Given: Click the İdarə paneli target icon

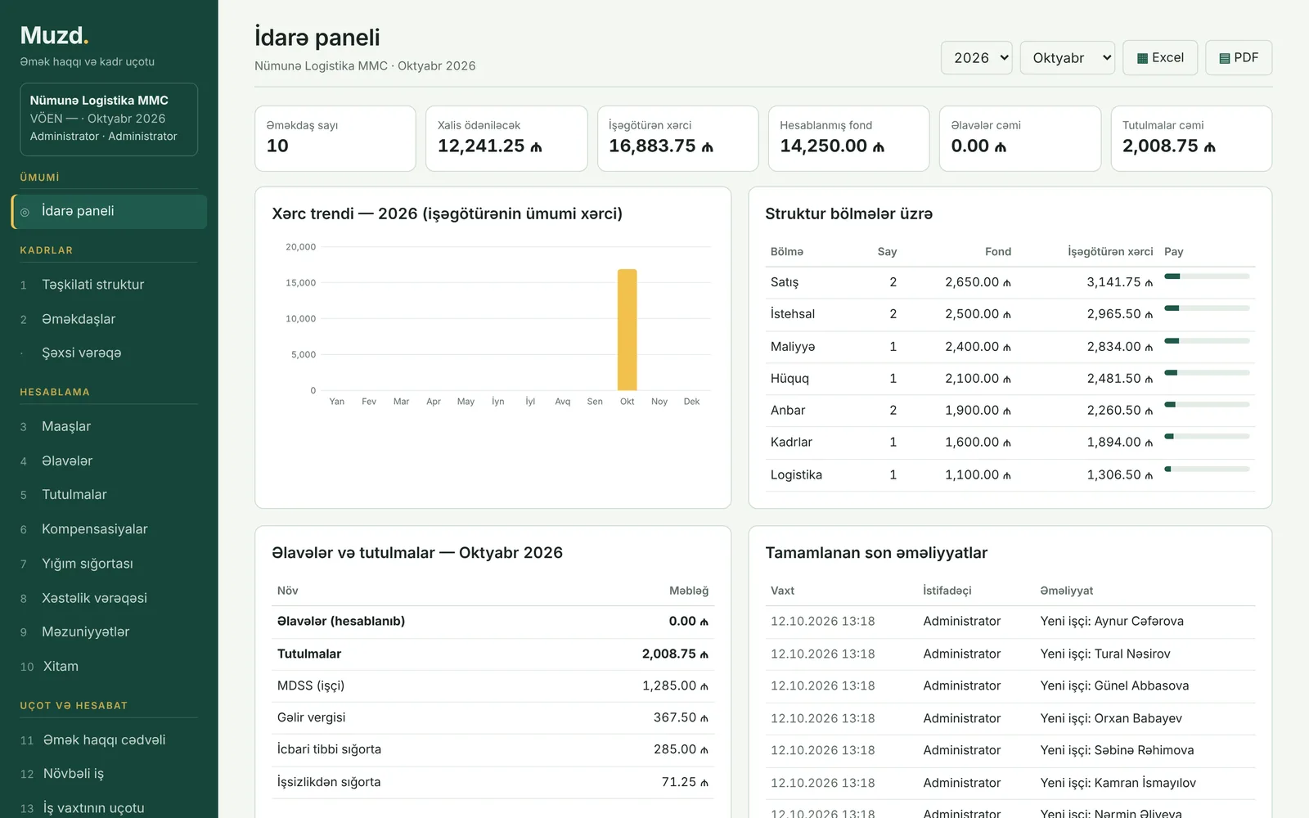Looking at the screenshot, I should coord(25,212).
